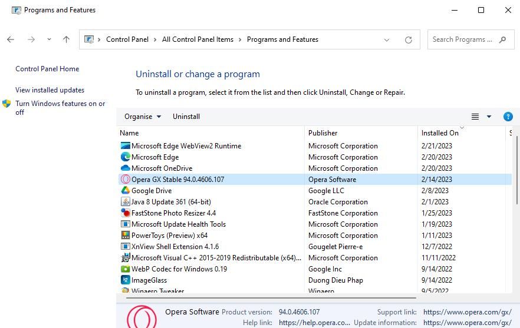The image size is (520, 328).
Task: Click the WebP Codec for Windows icon
Action: 126,269
